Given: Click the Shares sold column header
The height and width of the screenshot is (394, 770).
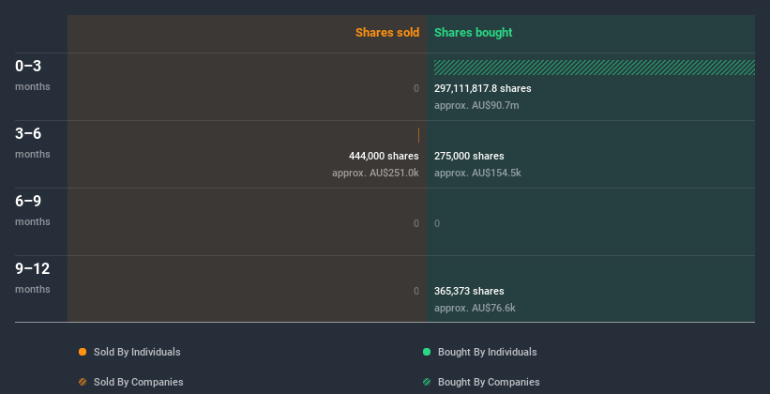Looking at the screenshot, I should [387, 33].
